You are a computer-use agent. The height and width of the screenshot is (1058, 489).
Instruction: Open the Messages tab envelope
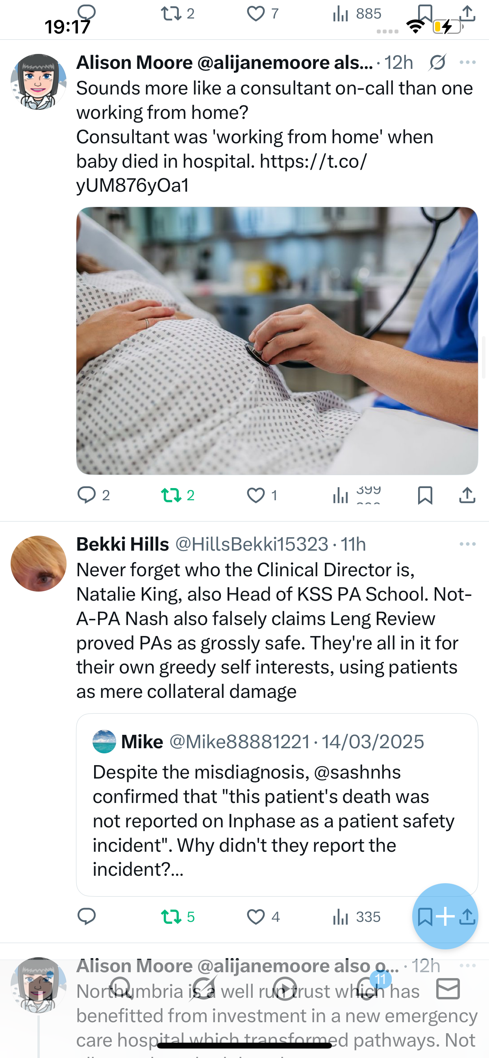[x=448, y=989]
